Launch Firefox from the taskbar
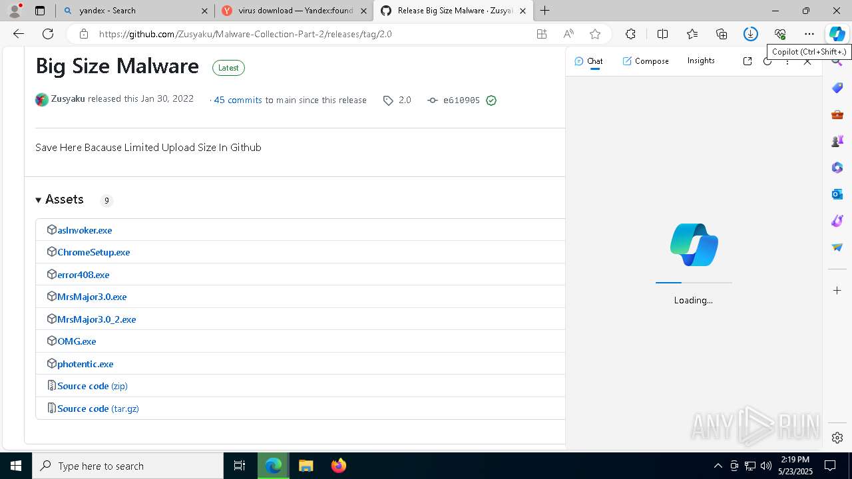The image size is (852, 479). click(339, 466)
